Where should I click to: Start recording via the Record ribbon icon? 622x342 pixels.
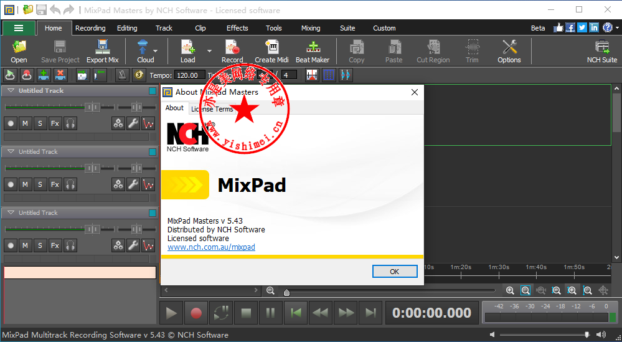232,47
